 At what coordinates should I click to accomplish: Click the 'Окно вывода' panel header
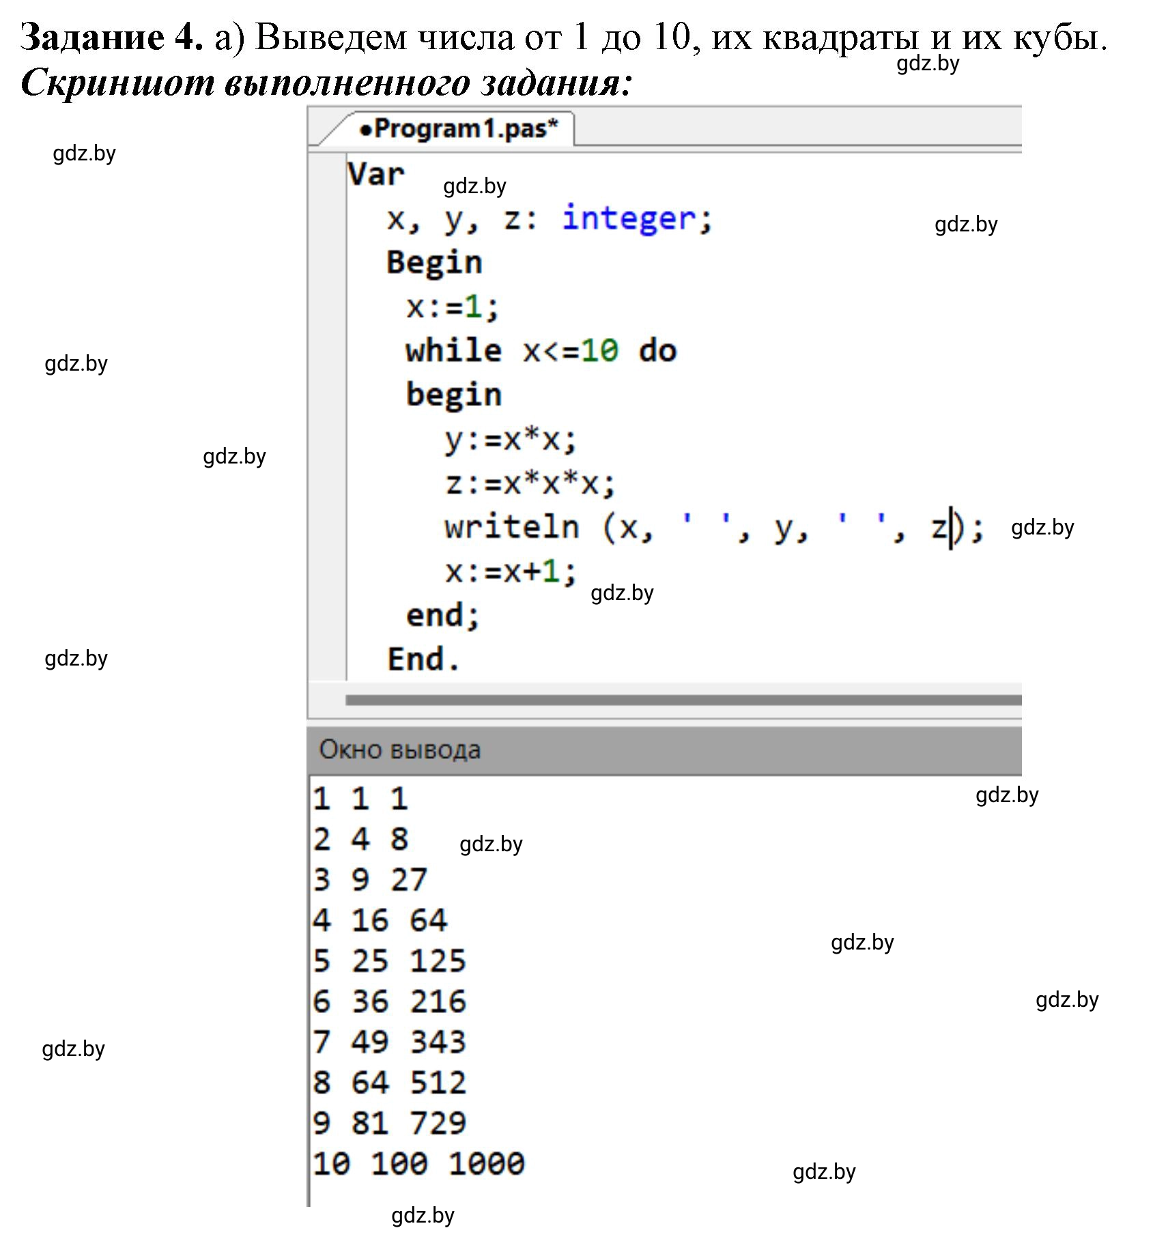(664, 750)
